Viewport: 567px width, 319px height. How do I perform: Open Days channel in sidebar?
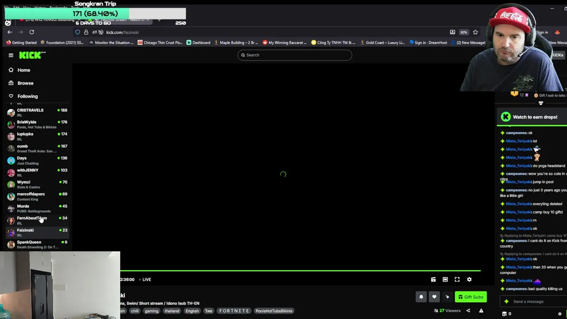point(37,160)
